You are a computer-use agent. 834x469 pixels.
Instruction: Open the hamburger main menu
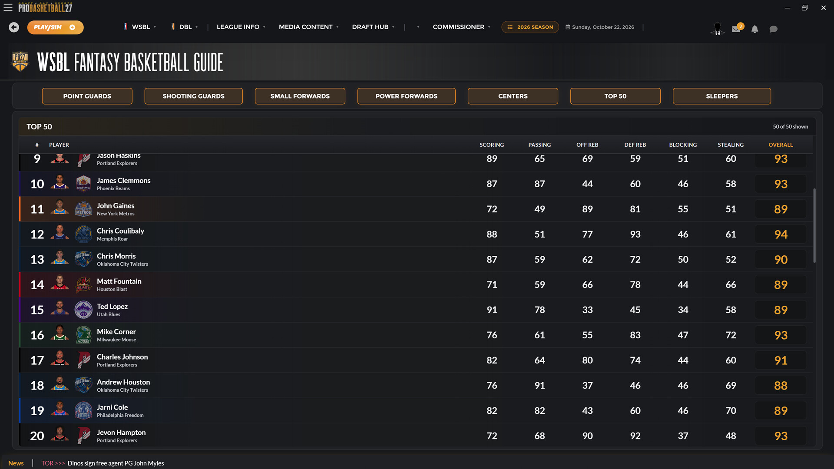point(8,7)
